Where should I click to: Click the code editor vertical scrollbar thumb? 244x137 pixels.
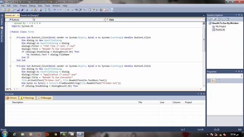coord(204,39)
